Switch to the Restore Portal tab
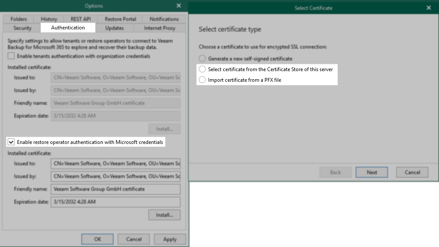This screenshot has height=247, width=439. [x=120, y=19]
